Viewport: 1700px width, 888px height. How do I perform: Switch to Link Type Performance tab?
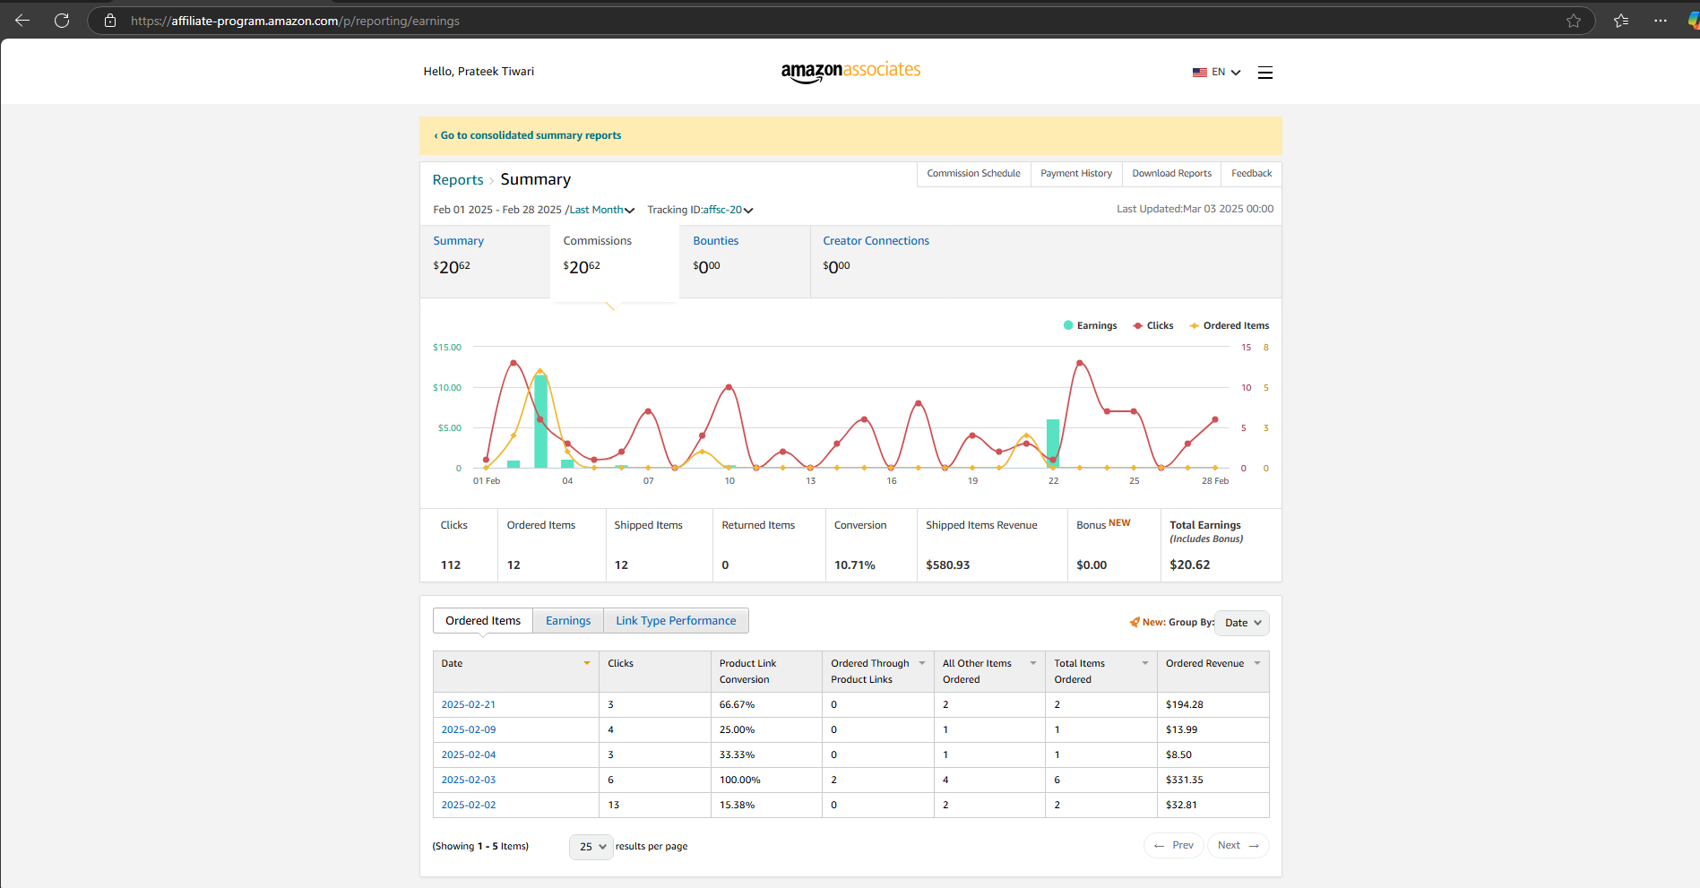tap(676, 621)
